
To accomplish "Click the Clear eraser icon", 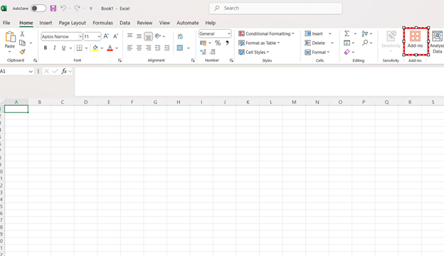I will click(x=347, y=52).
